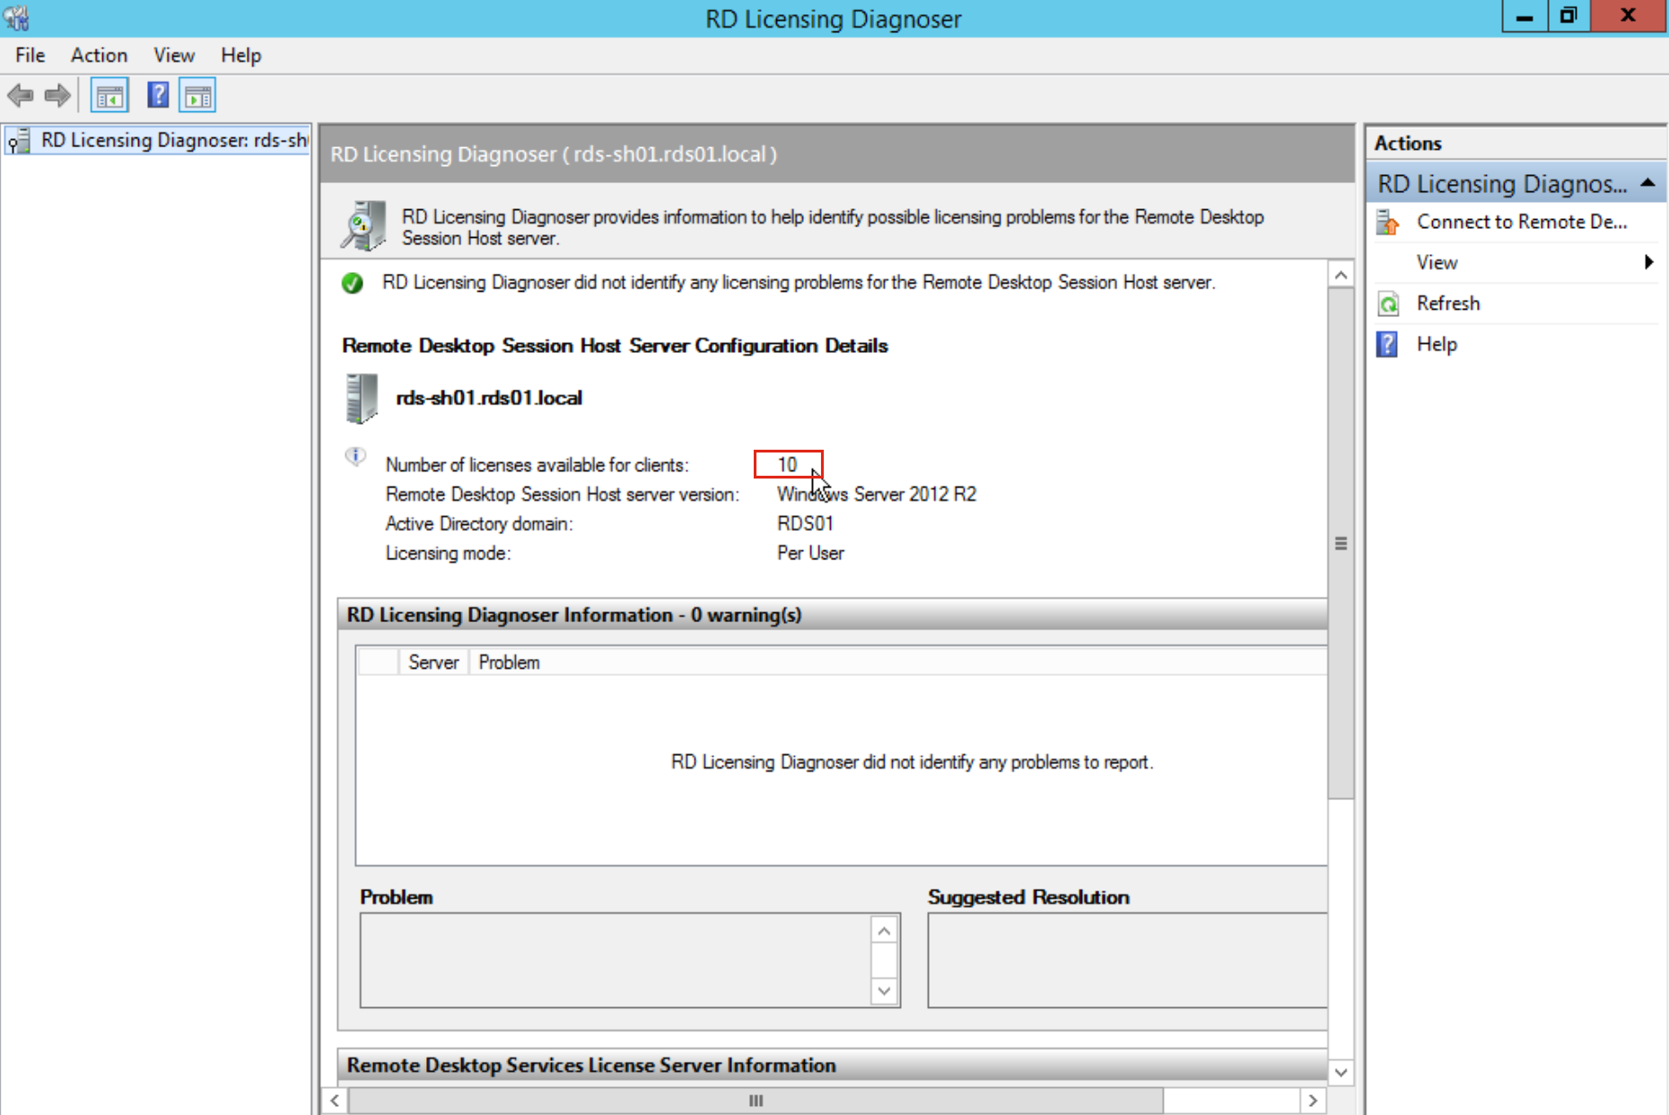Click the info icon beside licenses available
Image resolution: width=1669 pixels, height=1115 pixels.
pyautogui.click(x=355, y=457)
